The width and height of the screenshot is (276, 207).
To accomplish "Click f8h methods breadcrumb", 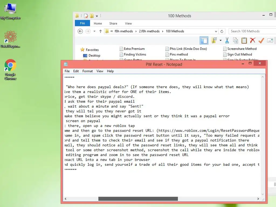I will coord(124,31).
